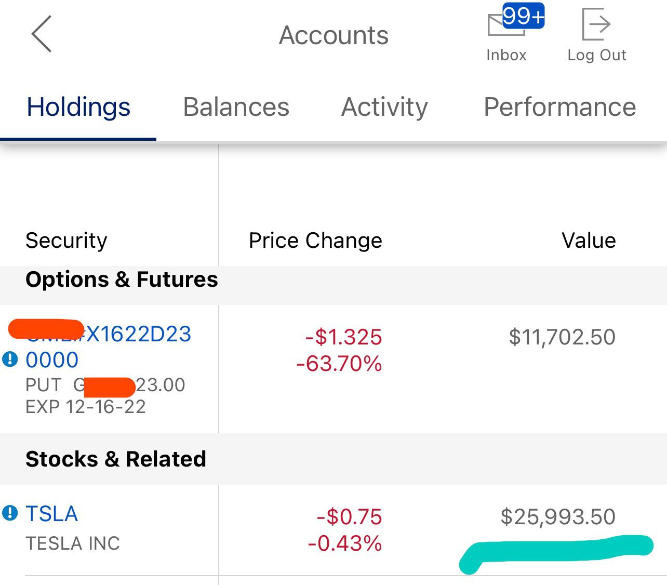This screenshot has width=667, height=585.
Task: Switch to the Holdings tab
Action: [x=78, y=108]
